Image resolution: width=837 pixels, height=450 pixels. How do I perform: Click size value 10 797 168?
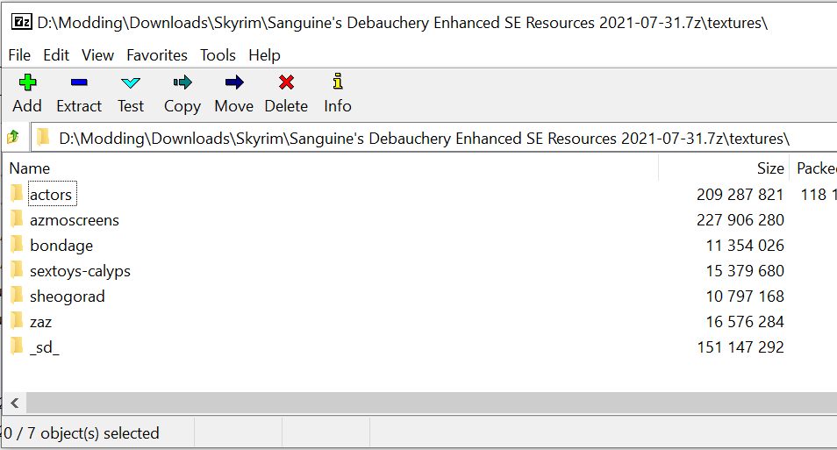[745, 296]
